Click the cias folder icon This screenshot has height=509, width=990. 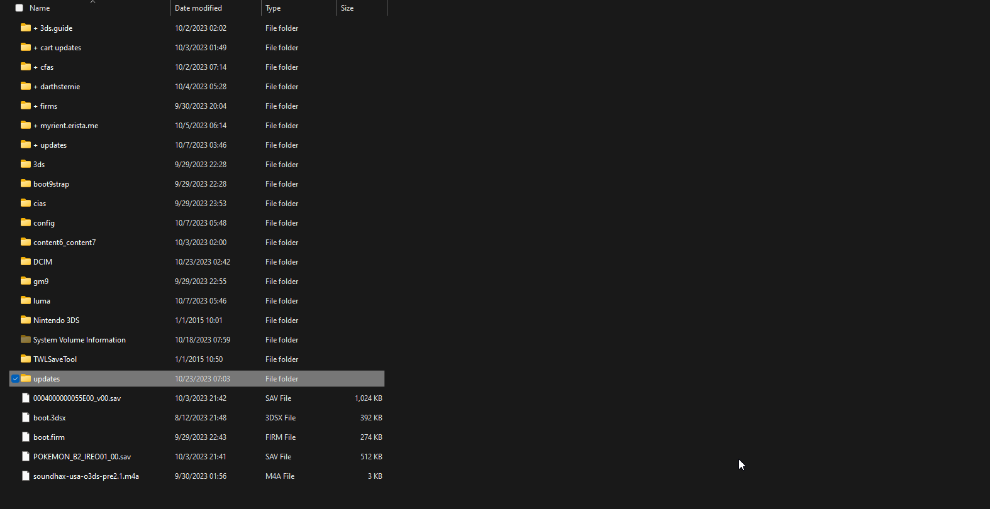click(26, 203)
